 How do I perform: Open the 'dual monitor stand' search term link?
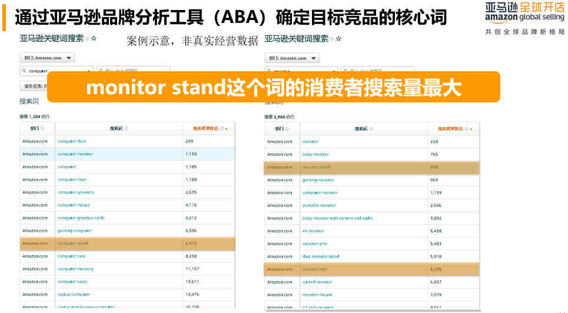[x=321, y=257]
